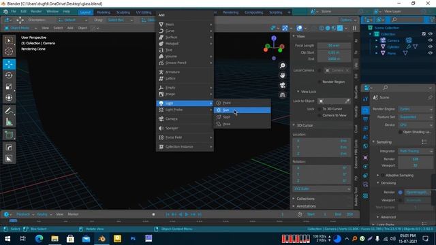Screen dimensions: 436x245
Task: Open the File menu
Action: coord(14,12)
